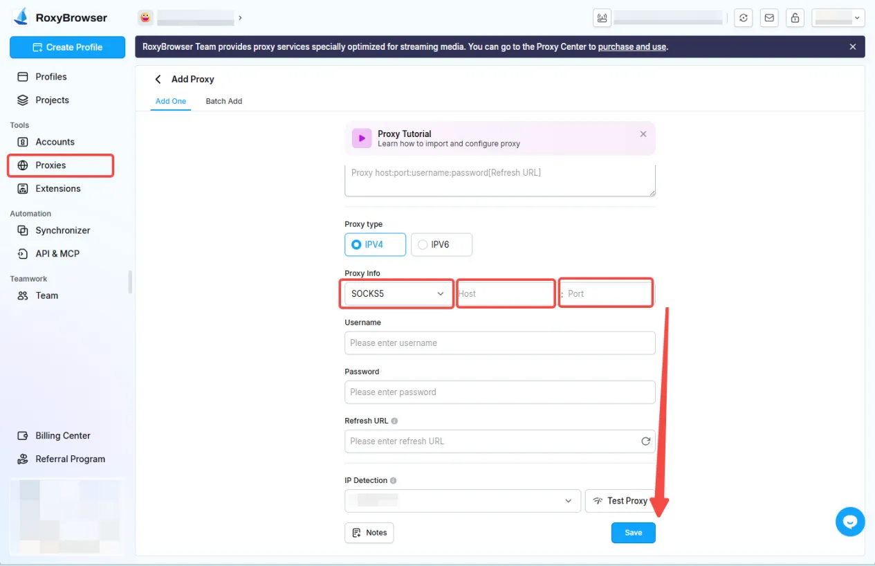Click the refresh icon in the top bar
Image resolution: width=875 pixels, height=566 pixels.
coord(743,17)
